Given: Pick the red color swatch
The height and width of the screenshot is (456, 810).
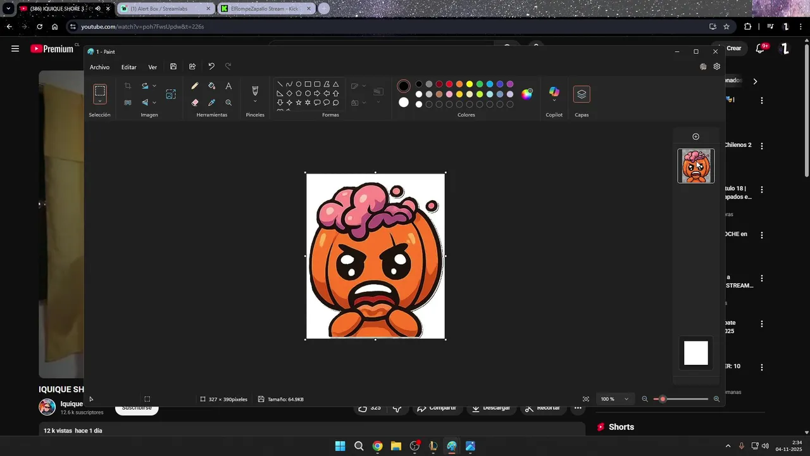Looking at the screenshot, I should (449, 84).
